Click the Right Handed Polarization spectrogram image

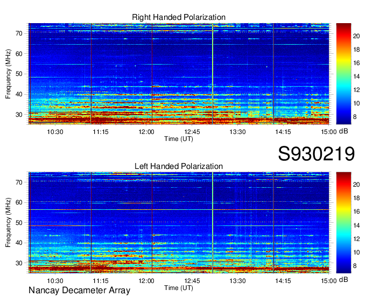(179, 74)
